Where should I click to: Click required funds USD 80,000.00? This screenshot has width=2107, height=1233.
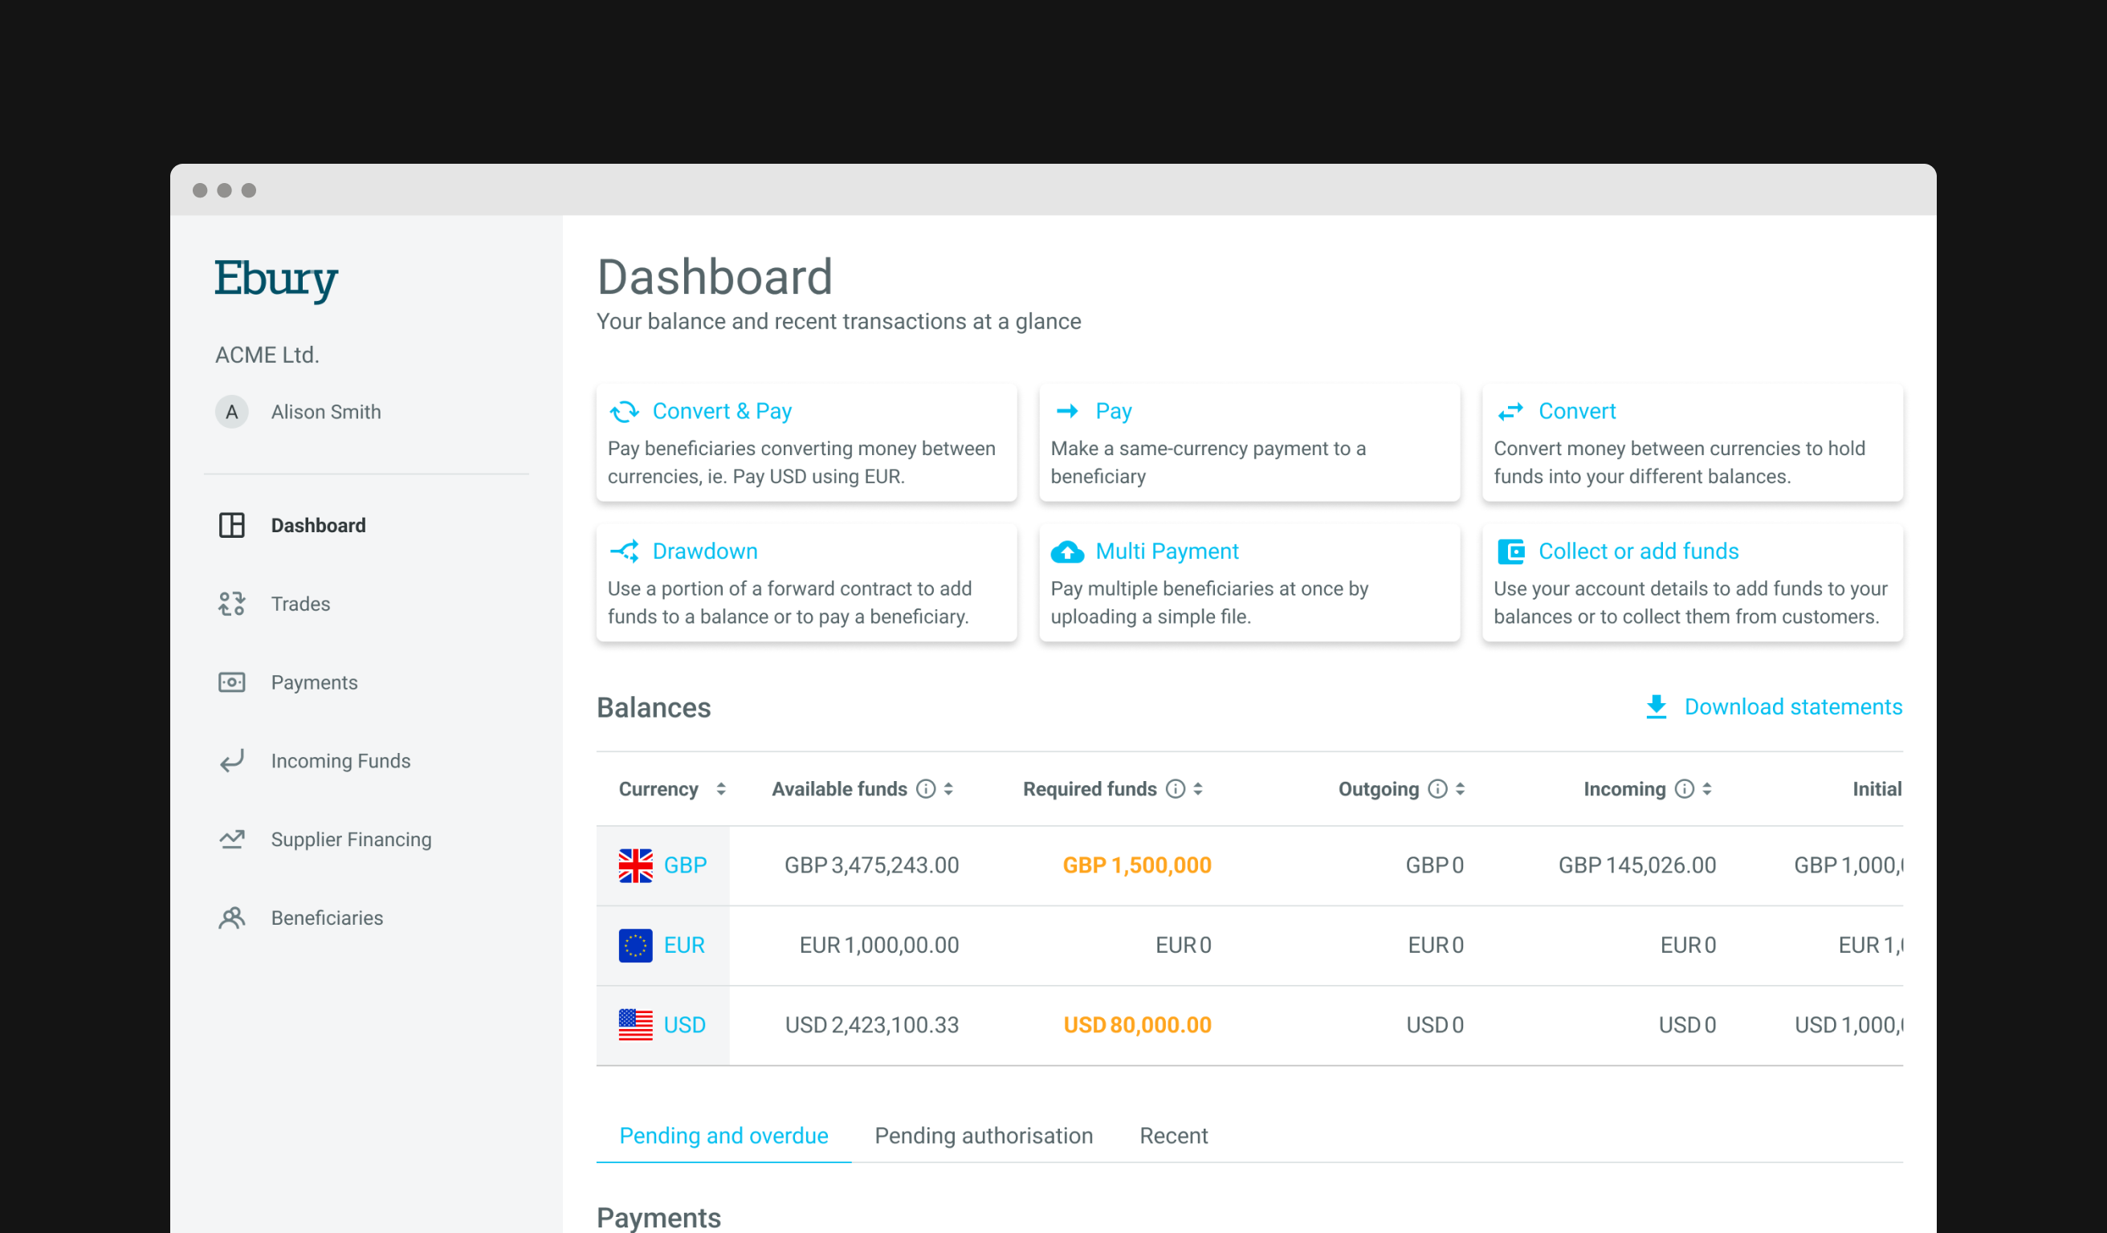[1136, 1024]
